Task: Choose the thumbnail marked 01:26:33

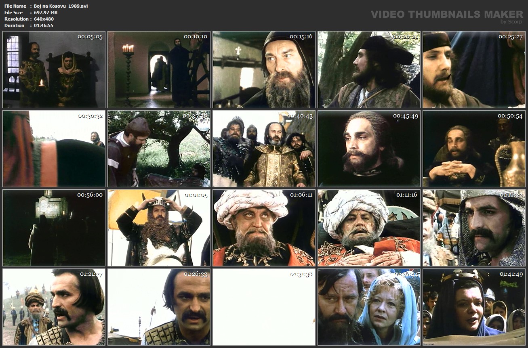Action: (159, 307)
